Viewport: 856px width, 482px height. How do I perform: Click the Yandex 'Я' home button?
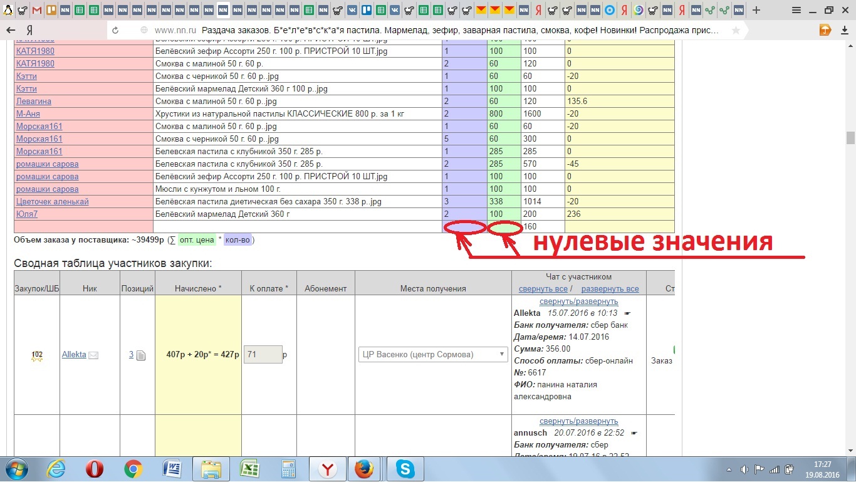[x=29, y=30]
